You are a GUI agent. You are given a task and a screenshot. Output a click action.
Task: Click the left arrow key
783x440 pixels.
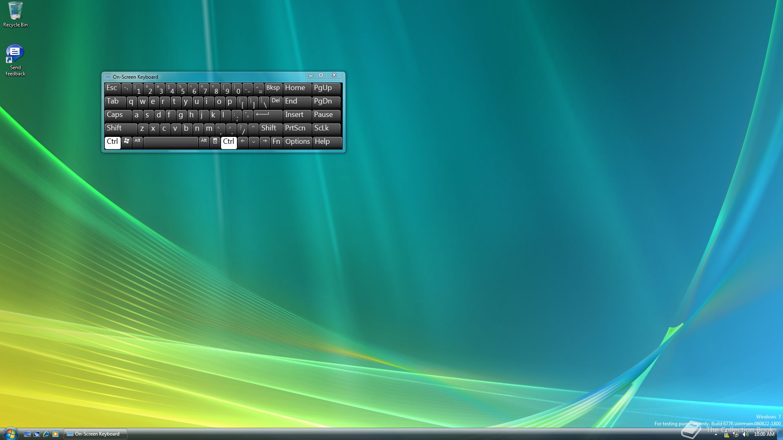point(243,143)
